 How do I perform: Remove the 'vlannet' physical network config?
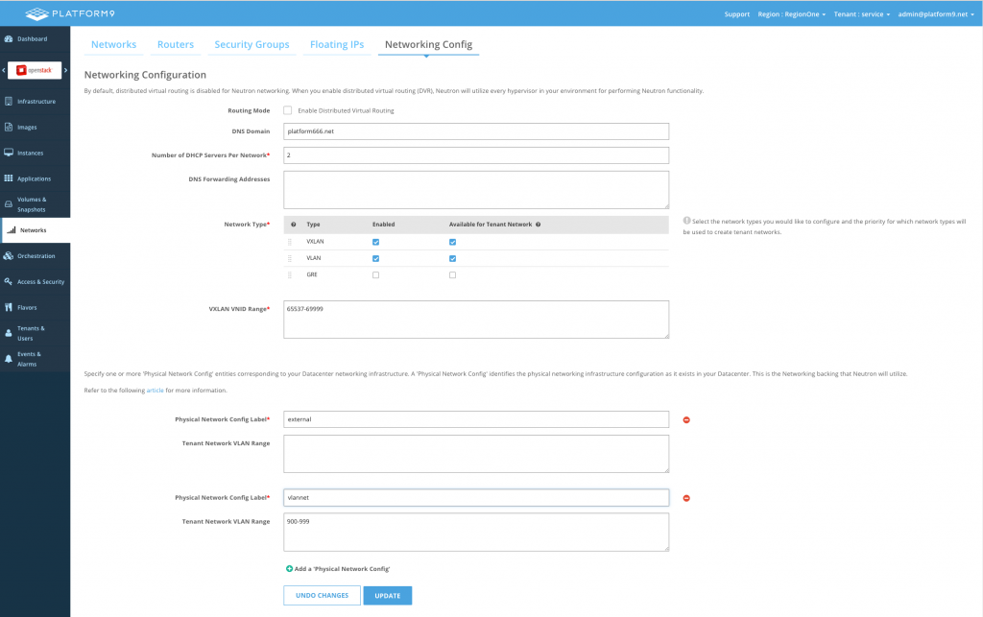pyautogui.click(x=686, y=498)
